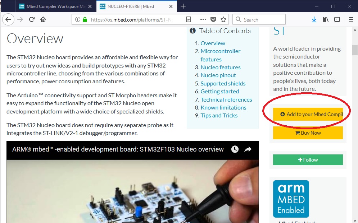Reload the current page

[32, 20]
